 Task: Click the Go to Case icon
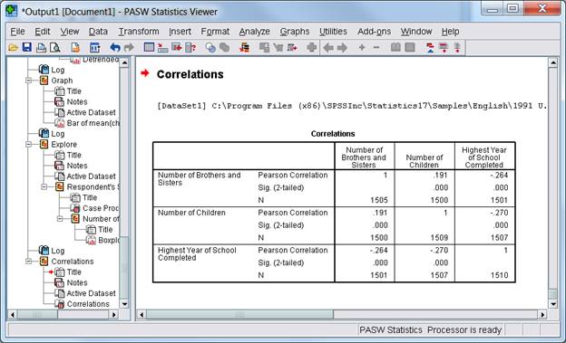coord(162,47)
